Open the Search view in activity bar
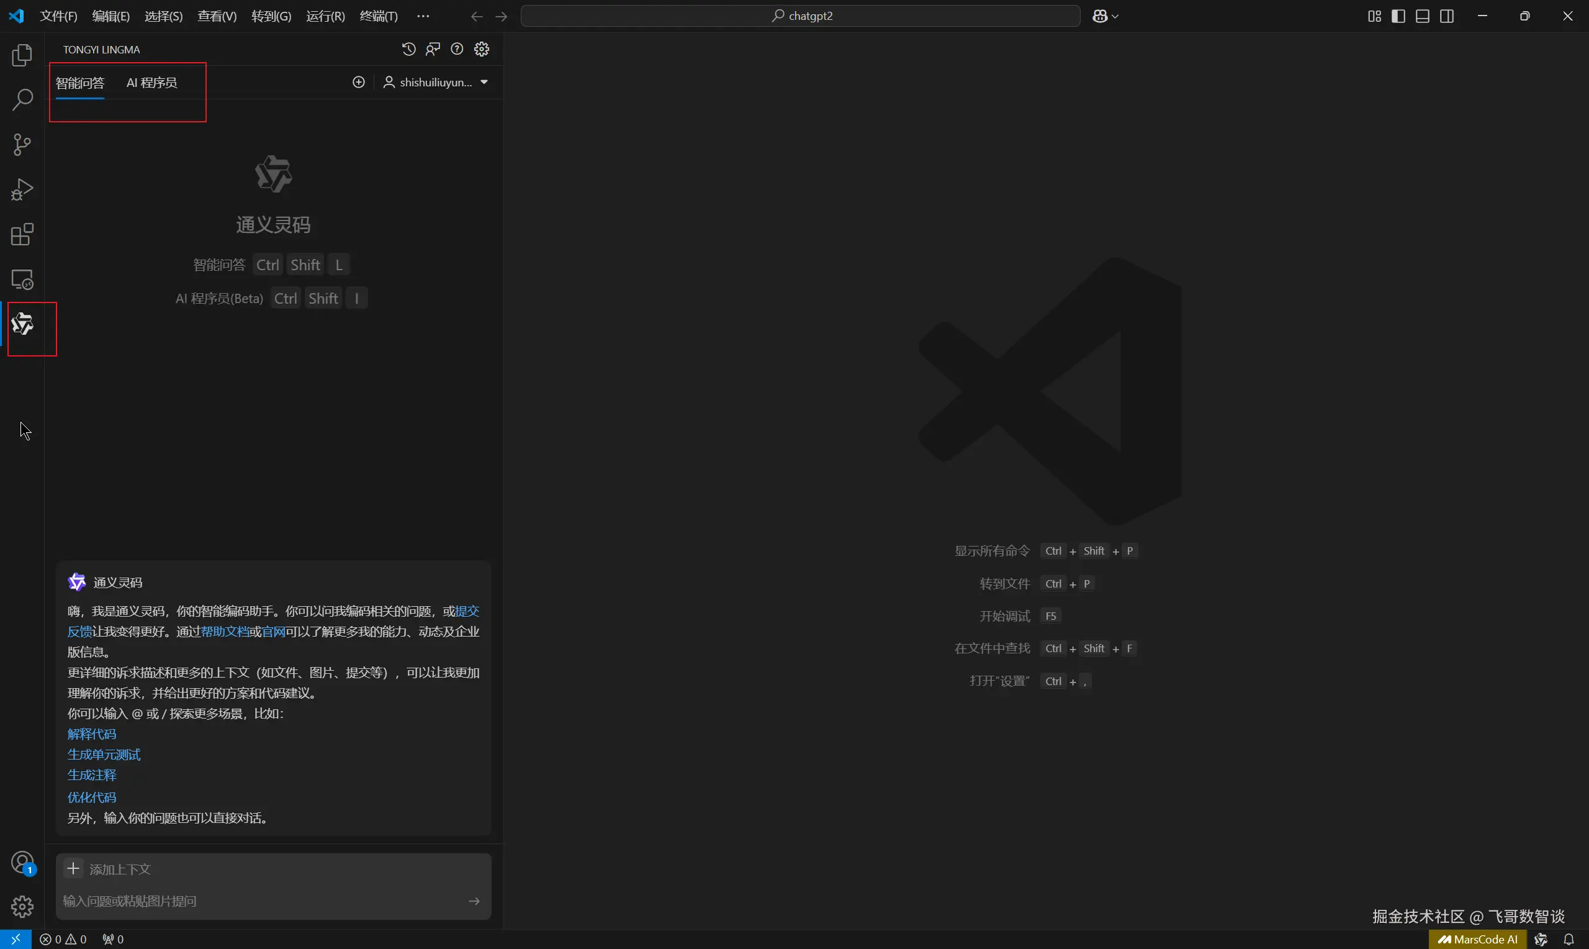 coord(22,100)
